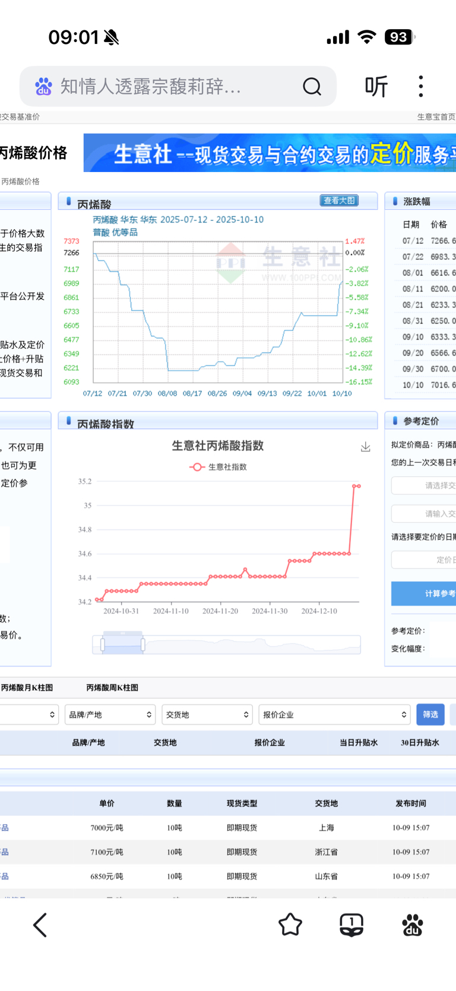Click the 请输入交 input field

[x=423, y=514]
